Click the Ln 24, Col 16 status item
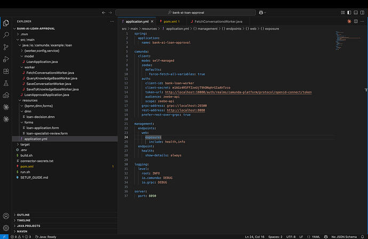368x239 pixels. pos(254,237)
